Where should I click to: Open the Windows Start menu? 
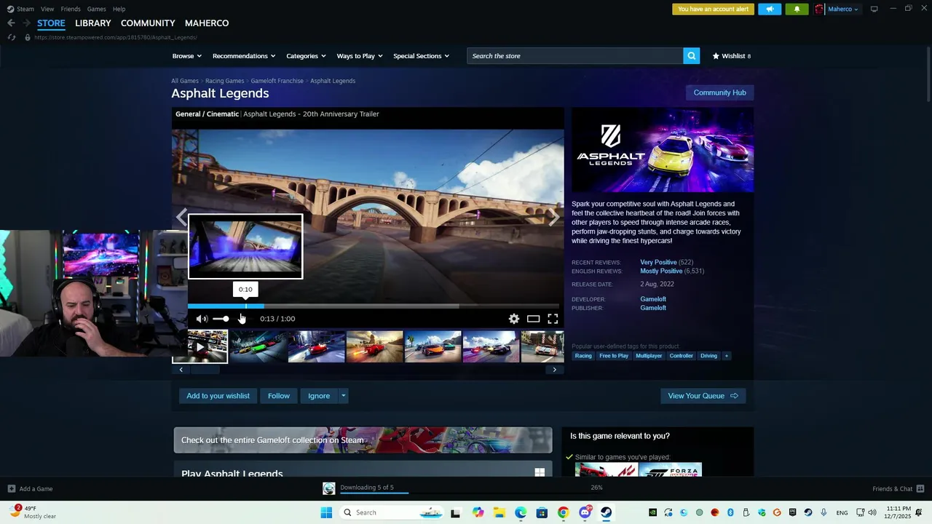(327, 512)
